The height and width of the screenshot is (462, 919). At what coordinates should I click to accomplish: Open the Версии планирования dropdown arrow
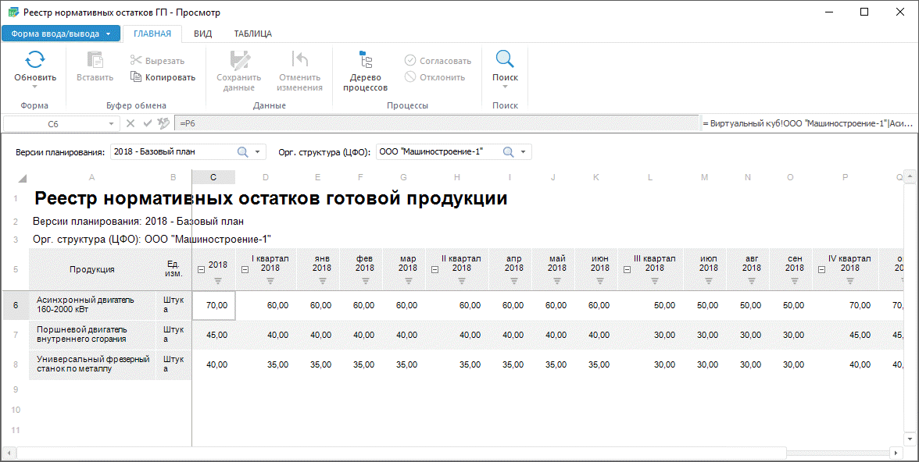click(258, 151)
